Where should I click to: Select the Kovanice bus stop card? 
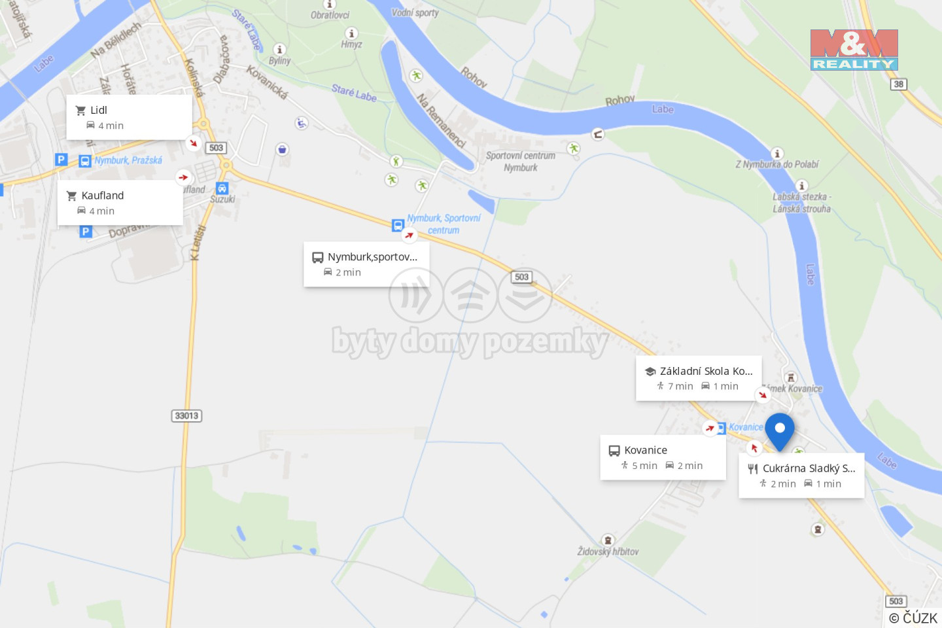pos(663,457)
